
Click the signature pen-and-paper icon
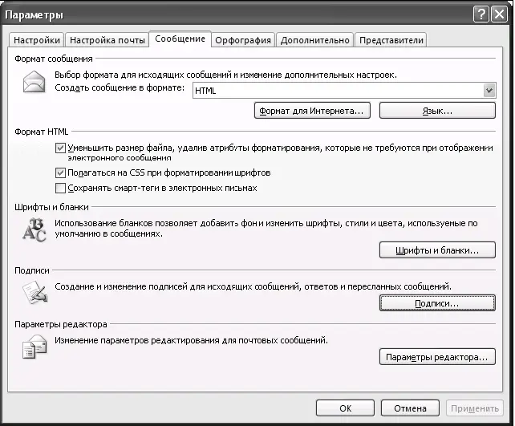35,292
